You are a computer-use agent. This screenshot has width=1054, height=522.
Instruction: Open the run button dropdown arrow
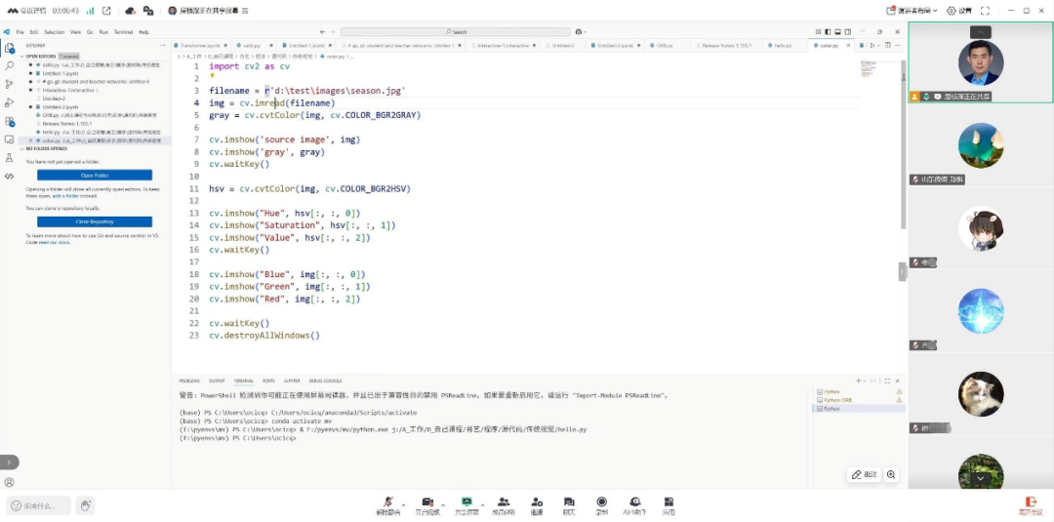tap(878, 46)
